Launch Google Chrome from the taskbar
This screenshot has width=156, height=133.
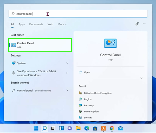tap(112, 128)
